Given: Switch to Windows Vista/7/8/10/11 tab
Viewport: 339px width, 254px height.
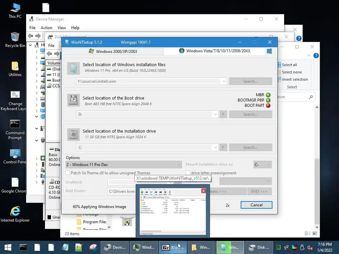Looking at the screenshot, I should [215, 51].
